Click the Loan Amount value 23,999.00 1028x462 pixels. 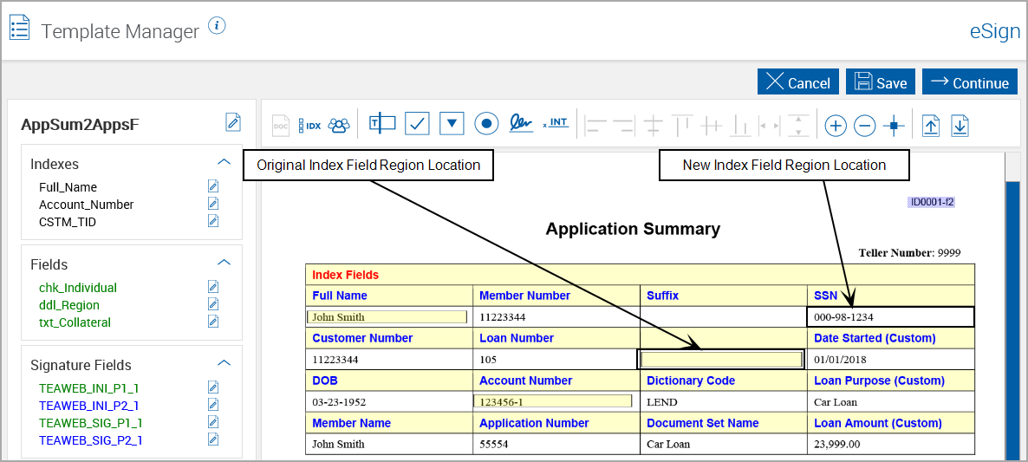point(836,444)
